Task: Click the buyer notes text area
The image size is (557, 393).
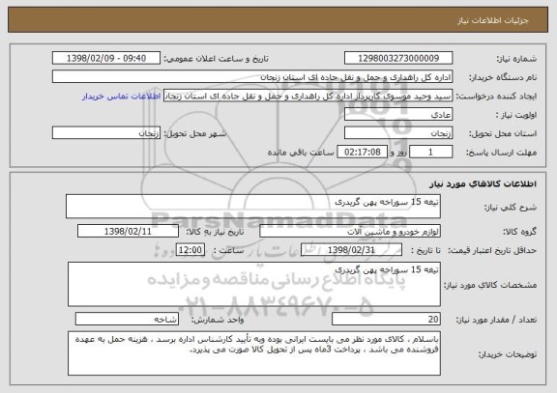Action: tap(254, 353)
